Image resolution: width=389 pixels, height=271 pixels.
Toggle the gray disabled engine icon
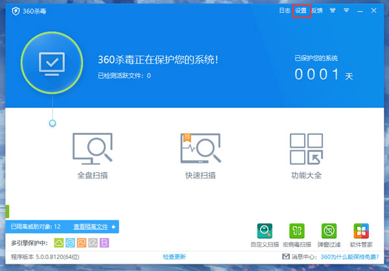(x=93, y=243)
